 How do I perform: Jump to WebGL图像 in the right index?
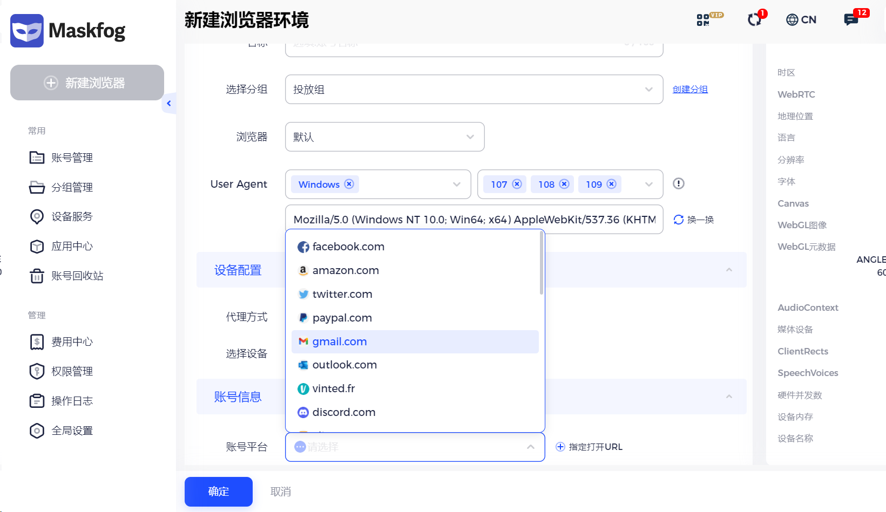pyautogui.click(x=802, y=225)
